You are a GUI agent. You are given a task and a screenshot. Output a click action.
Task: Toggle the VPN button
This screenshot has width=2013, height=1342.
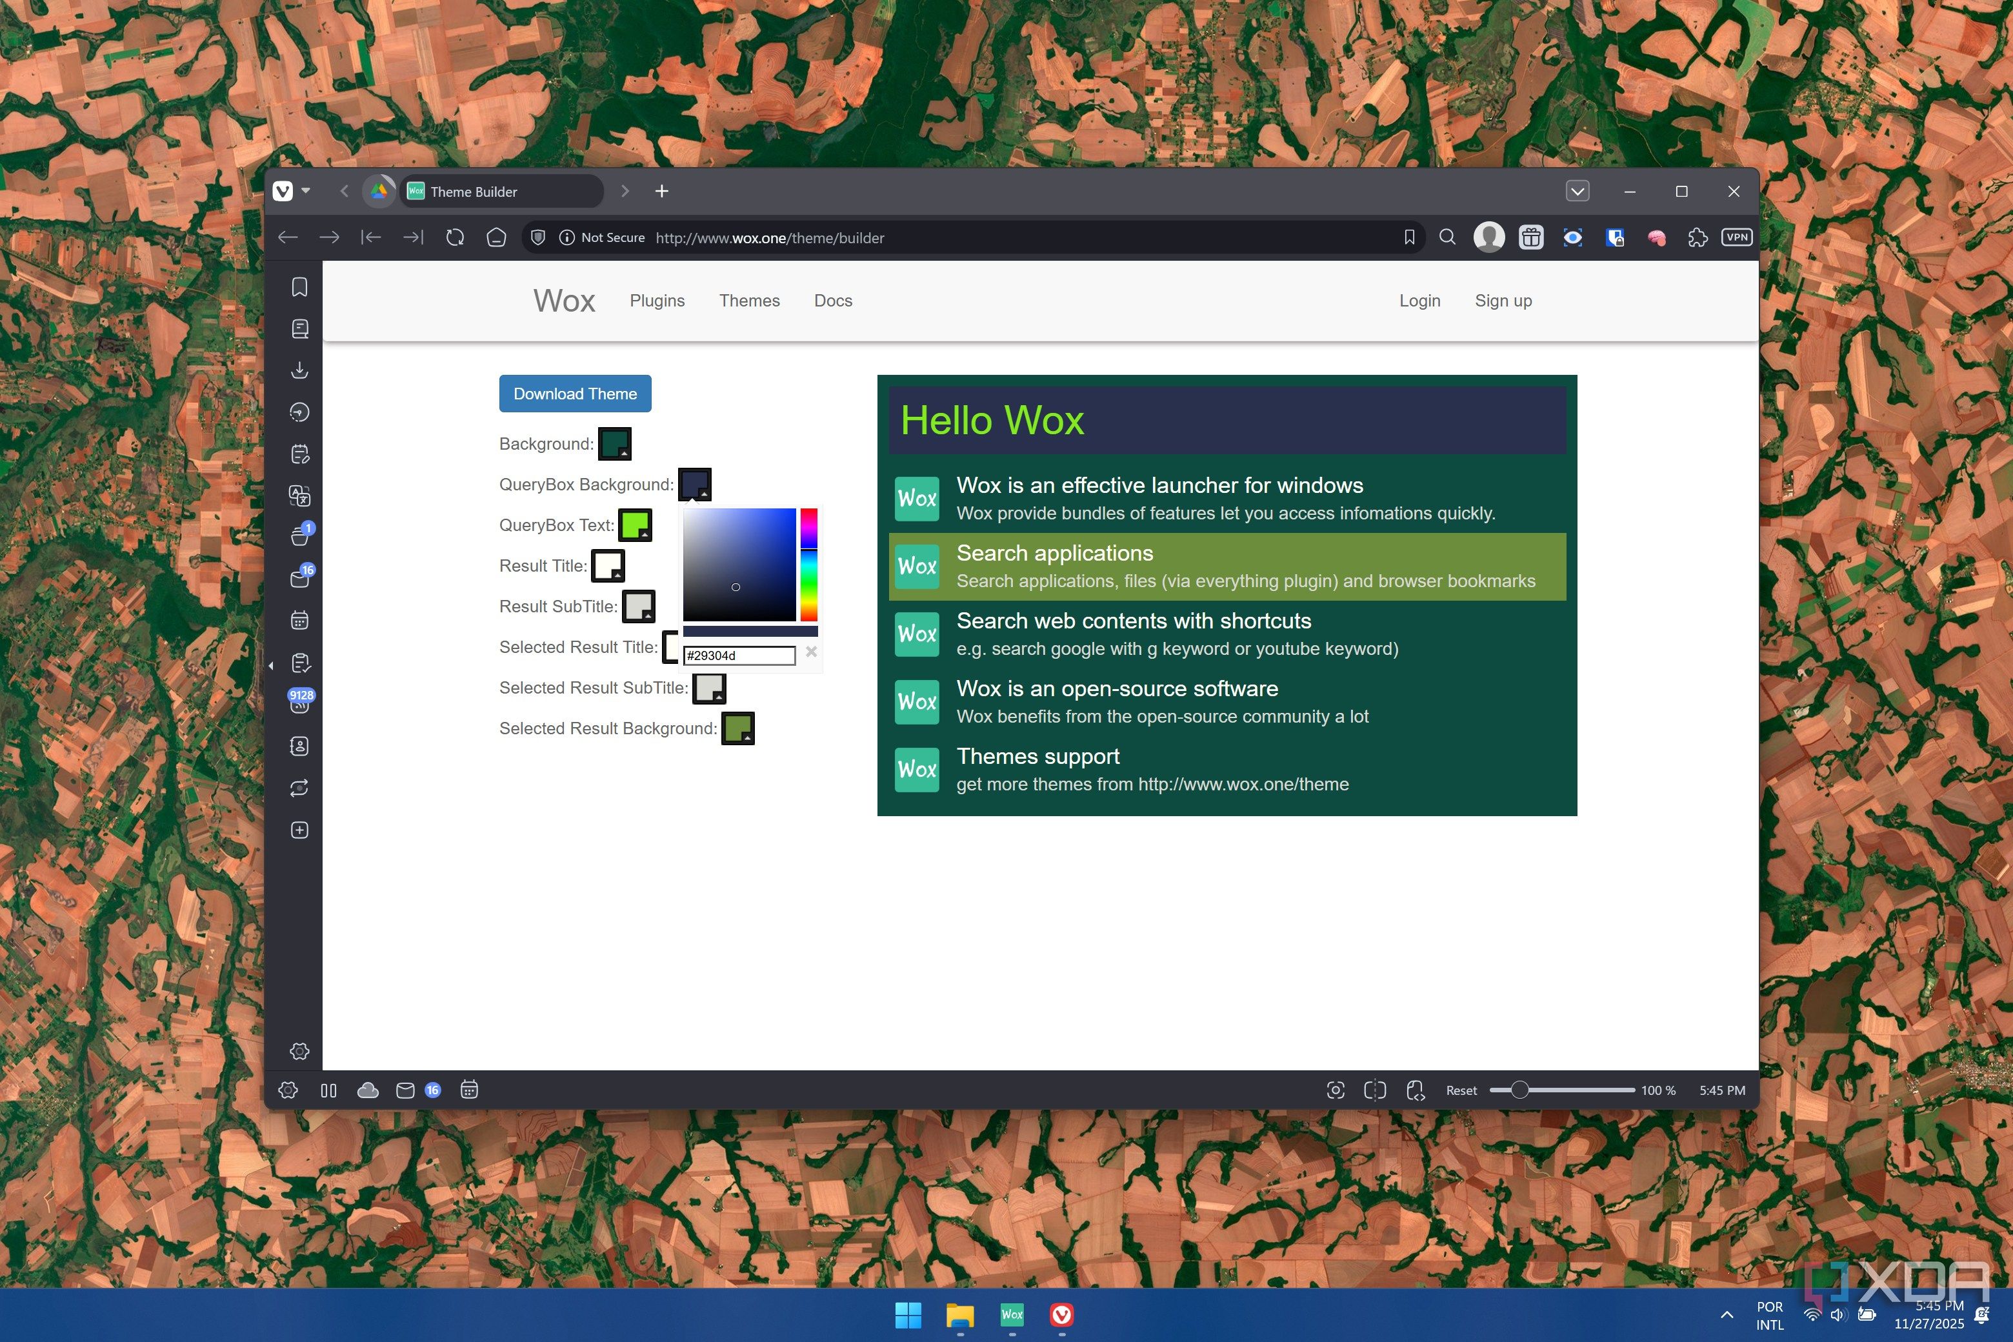pos(1737,237)
